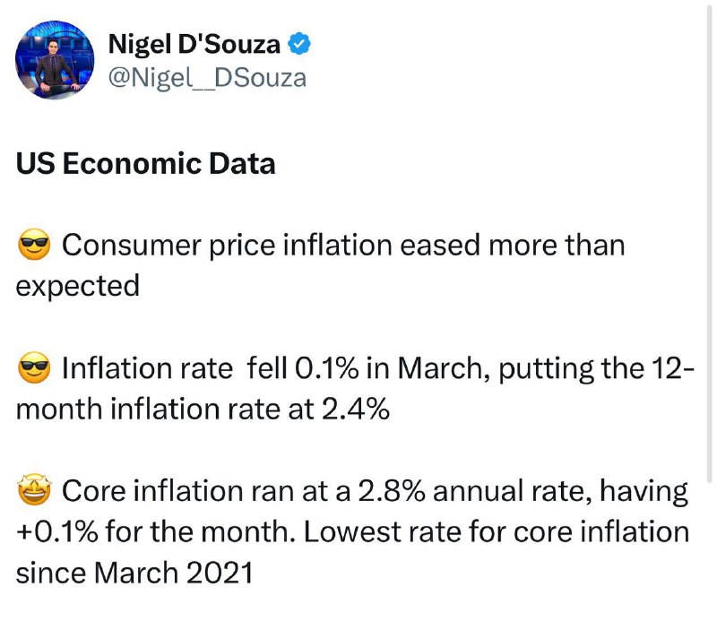Viewport: 717px width, 621px height.
Task: Select the US Economic Data heading
Action: (x=145, y=163)
